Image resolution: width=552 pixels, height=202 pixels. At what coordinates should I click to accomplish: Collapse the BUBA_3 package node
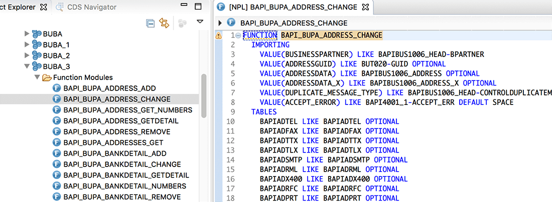(27, 66)
